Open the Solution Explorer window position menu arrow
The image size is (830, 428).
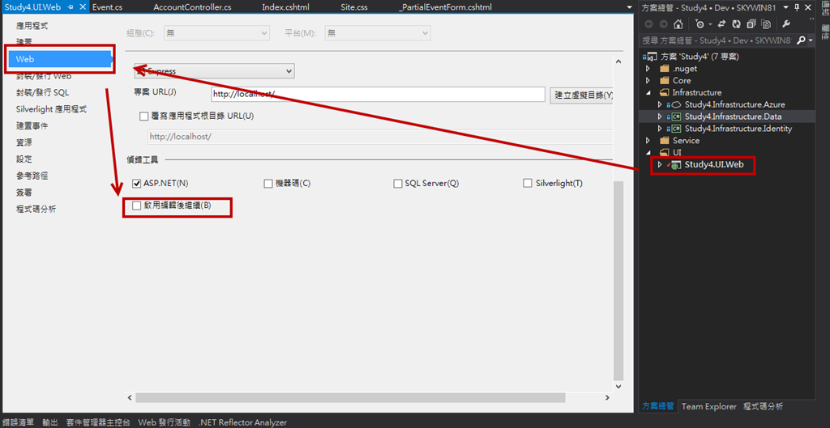[786, 6]
